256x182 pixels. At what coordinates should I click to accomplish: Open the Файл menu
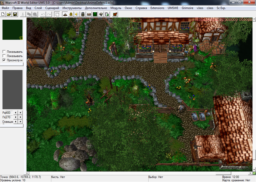click(5, 8)
